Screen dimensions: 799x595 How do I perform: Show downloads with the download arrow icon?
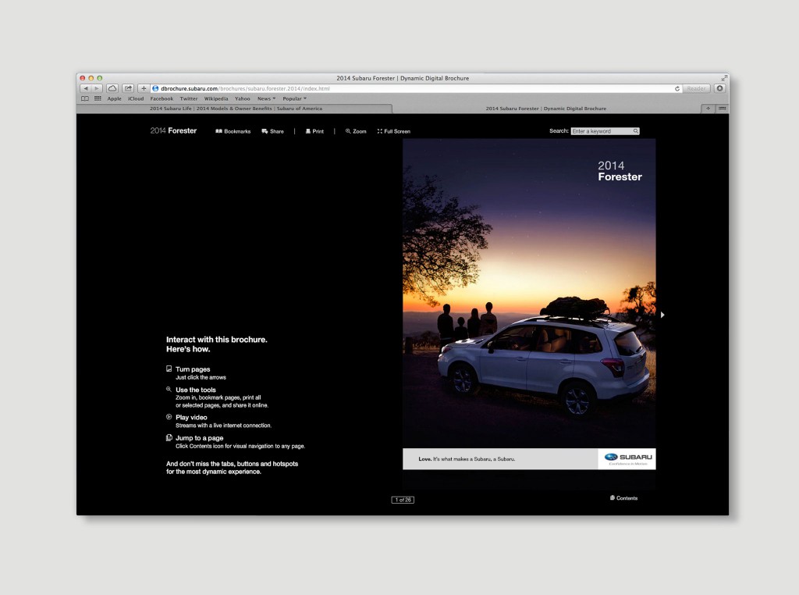[x=719, y=89]
